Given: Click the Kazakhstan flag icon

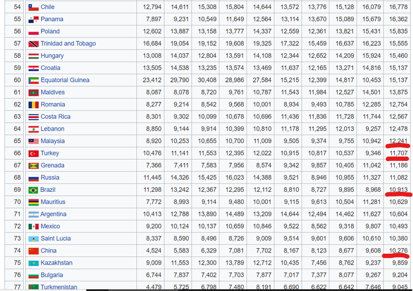Looking at the screenshot, I should point(33,263).
